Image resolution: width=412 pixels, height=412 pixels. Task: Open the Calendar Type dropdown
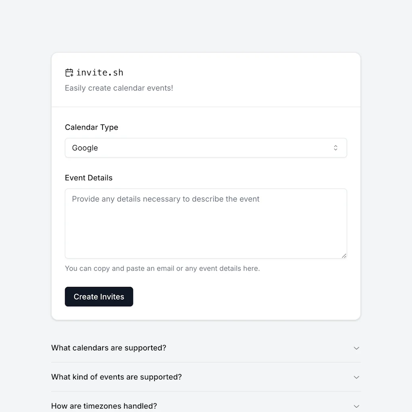tap(206, 148)
